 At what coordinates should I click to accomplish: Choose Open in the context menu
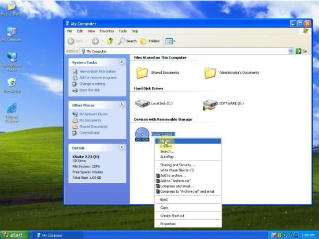click(188, 141)
